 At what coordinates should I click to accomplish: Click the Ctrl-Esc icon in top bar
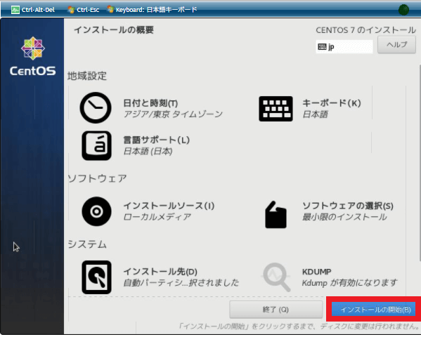(x=71, y=10)
